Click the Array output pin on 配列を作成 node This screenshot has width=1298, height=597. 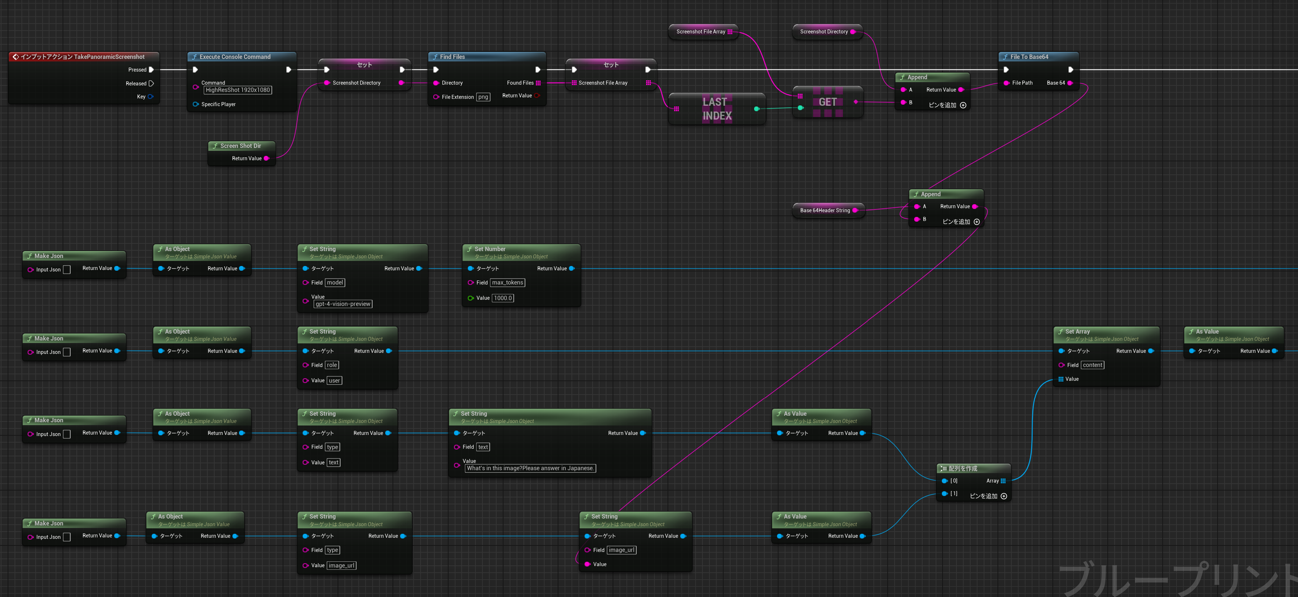point(1003,481)
